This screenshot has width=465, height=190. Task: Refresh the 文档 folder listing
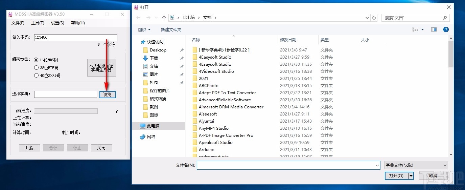click(x=374, y=18)
